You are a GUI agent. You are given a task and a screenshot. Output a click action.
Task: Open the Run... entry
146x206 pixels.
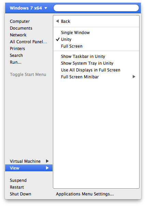click(x=16, y=62)
